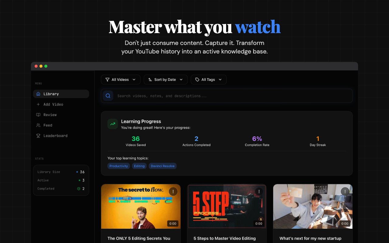The image size is (389, 243).
Task: Open the kebab menu on the editing secrets video
Action: (x=173, y=191)
